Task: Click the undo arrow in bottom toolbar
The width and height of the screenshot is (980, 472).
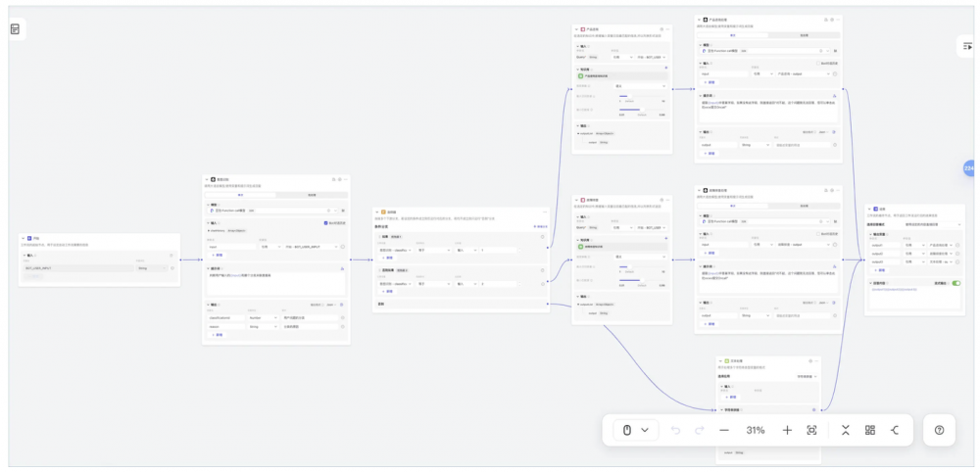Action: point(676,430)
